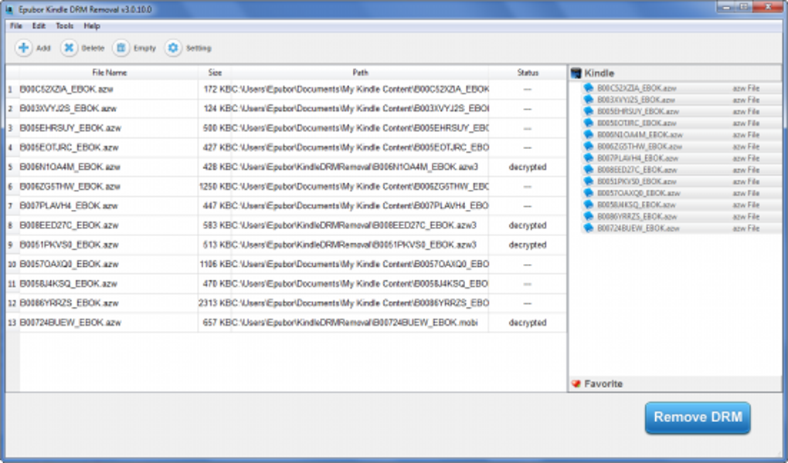Select B00724BUEW_EBOK.azw in file table

click(70, 323)
